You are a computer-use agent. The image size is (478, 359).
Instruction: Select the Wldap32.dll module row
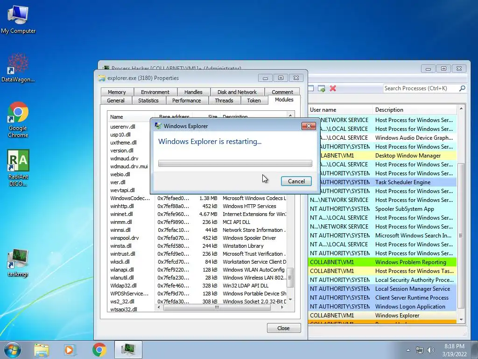pos(197,286)
